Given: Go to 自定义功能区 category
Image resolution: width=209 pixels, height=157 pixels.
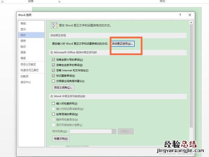Looking at the screenshot, I should (28, 64).
